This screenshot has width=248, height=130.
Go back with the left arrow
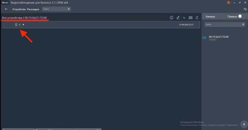tap(6, 9)
